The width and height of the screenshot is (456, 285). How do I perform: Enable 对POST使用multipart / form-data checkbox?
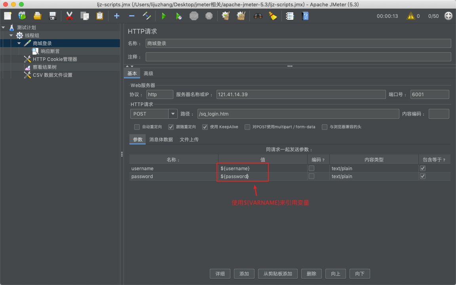[247, 127]
